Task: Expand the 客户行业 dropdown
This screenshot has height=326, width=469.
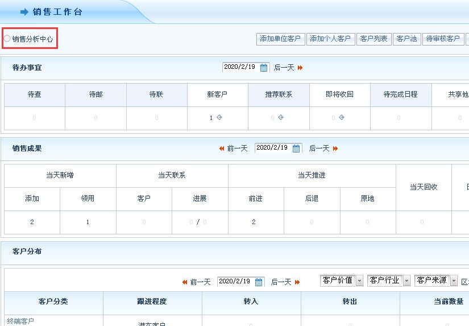Action: (x=406, y=280)
